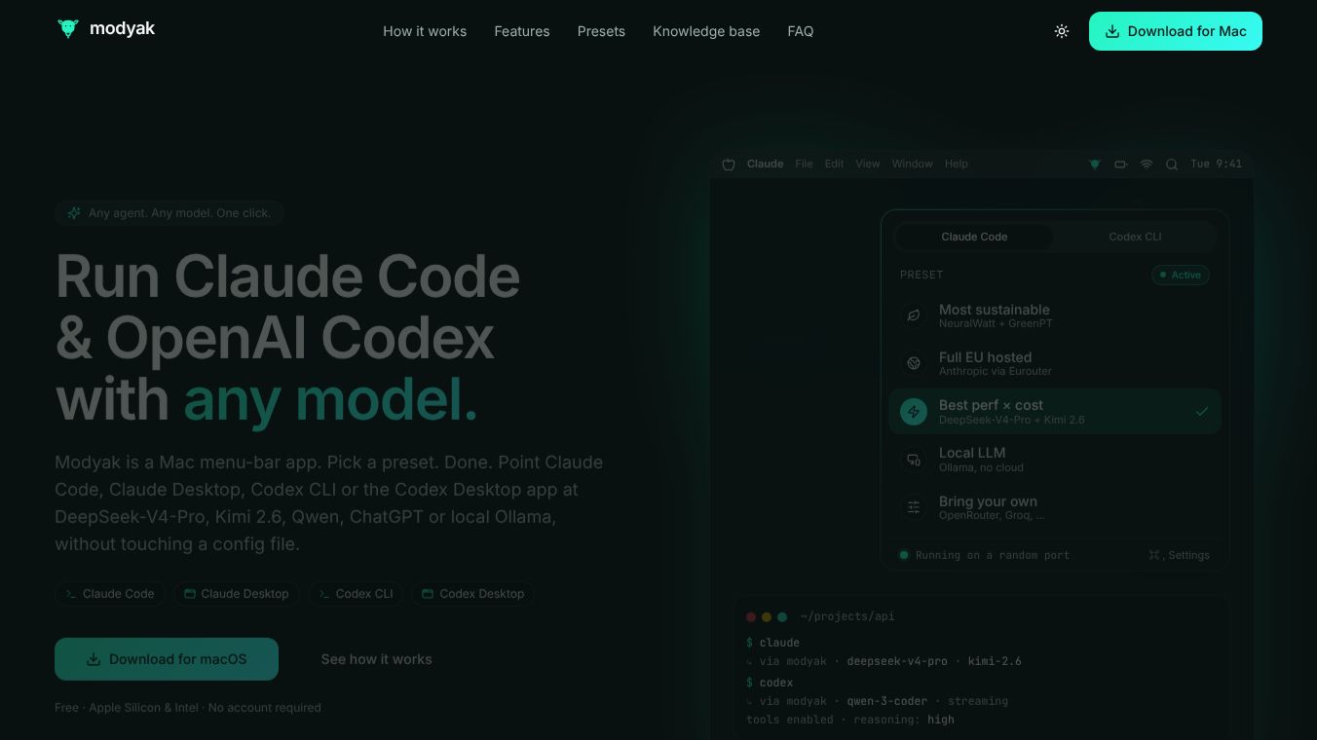Click the leaf icon for Most sustainable

point(914,315)
